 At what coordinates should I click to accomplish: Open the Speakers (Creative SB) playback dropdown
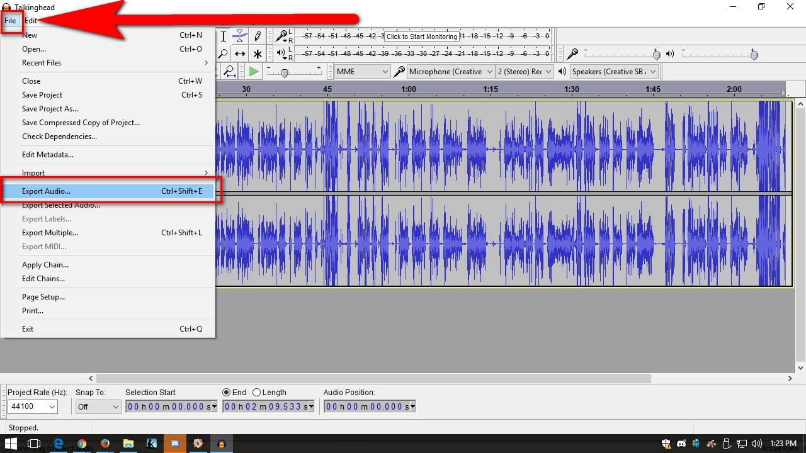[x=614, y=72]
